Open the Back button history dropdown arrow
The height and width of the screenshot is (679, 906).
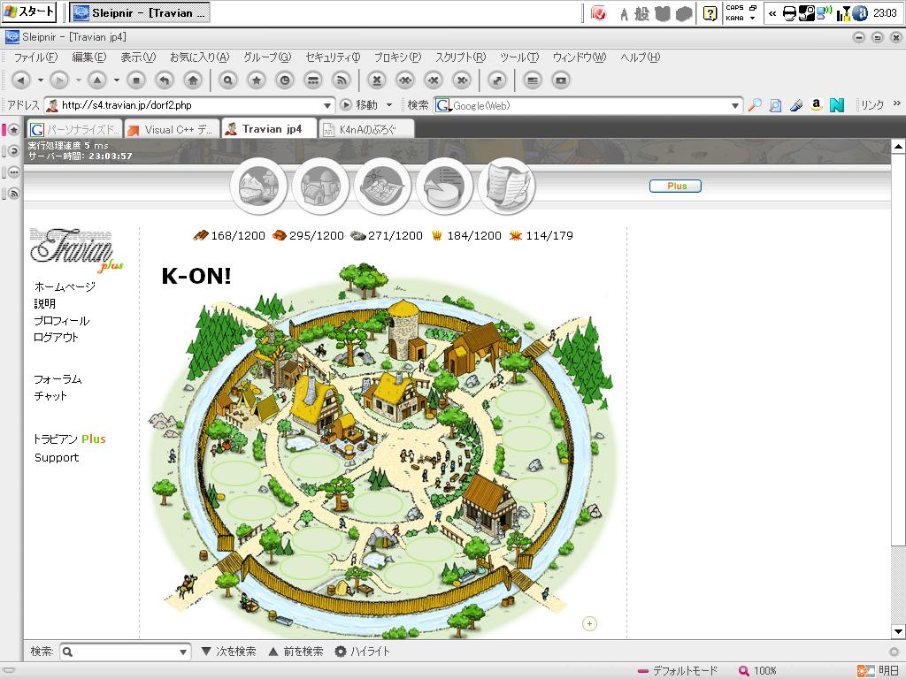click(x=40, y=80)
